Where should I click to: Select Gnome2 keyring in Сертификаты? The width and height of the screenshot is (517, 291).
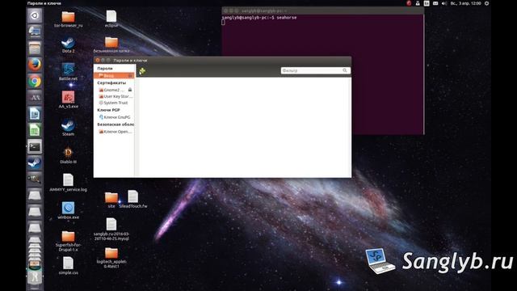click(113, 90)
